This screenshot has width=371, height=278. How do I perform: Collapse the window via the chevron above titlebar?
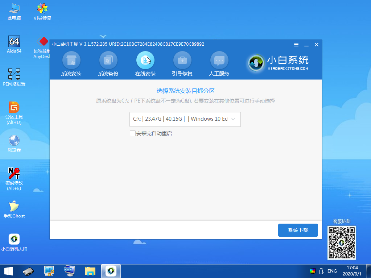[103, 37]
